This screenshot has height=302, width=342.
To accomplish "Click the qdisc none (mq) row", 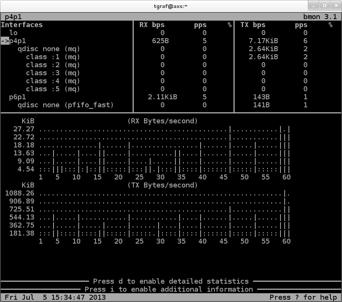I will tap(49, 49).
